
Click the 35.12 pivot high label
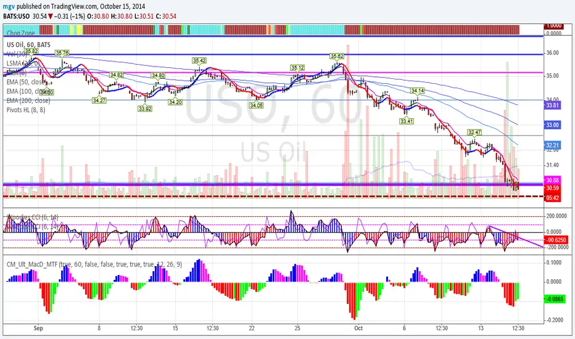[x=297, y=68]
